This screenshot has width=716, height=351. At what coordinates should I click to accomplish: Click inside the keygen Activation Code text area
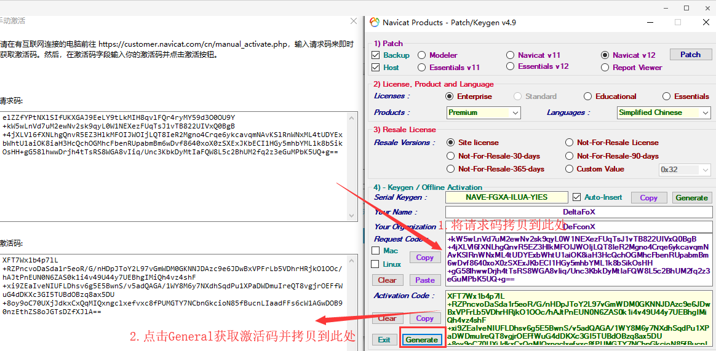point(579,320)
